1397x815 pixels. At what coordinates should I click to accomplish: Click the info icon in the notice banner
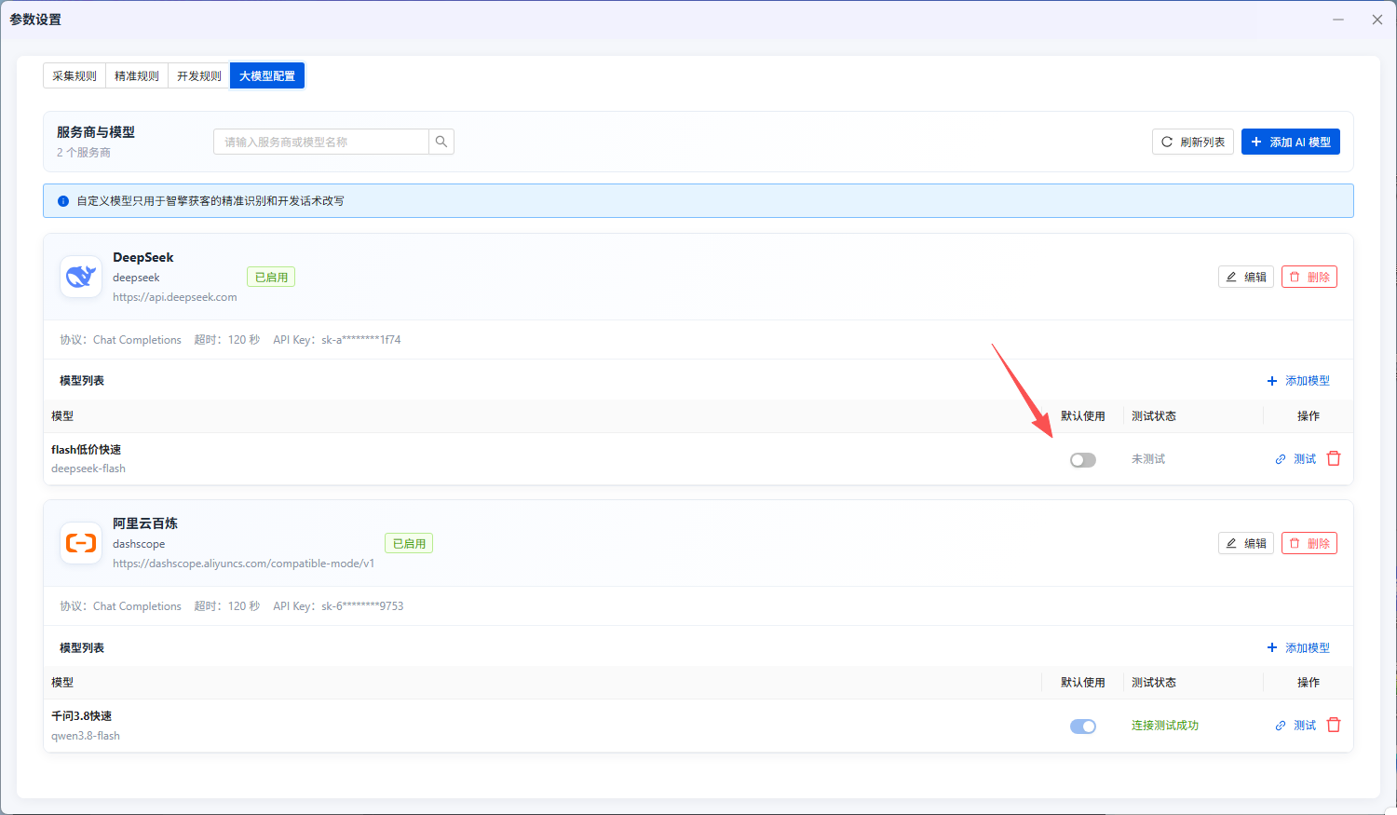[x=63, y=201]
